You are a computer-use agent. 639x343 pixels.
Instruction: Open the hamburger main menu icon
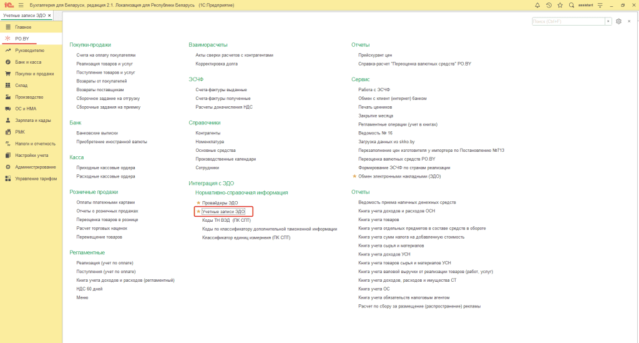pyautogui.click(x=21, y=5)
